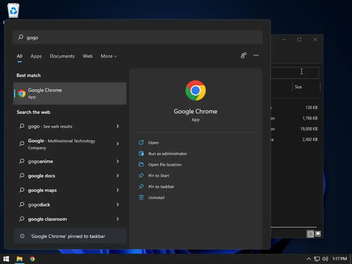Open the volume speaker tray icon
Screen dimensions: 352x264
click(x=325, y=259)
